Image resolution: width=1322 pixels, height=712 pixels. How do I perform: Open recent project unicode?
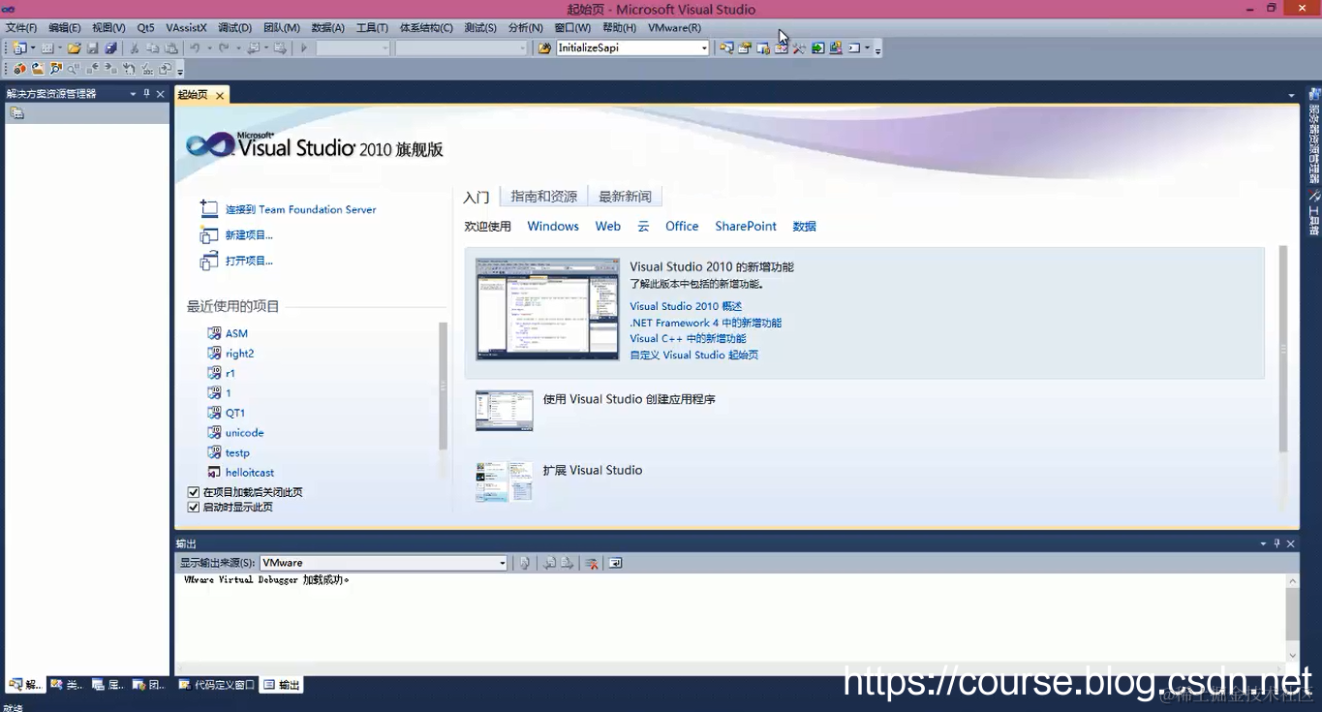click(245, 433)
